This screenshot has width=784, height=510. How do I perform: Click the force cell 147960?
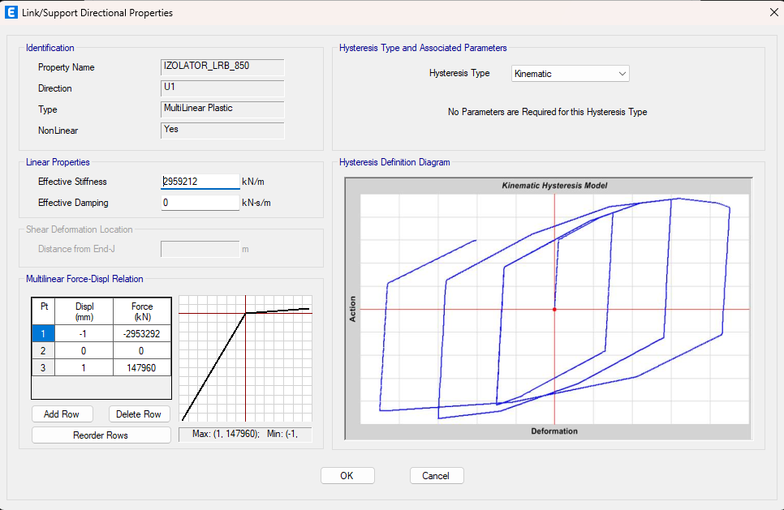click(142, 367)
